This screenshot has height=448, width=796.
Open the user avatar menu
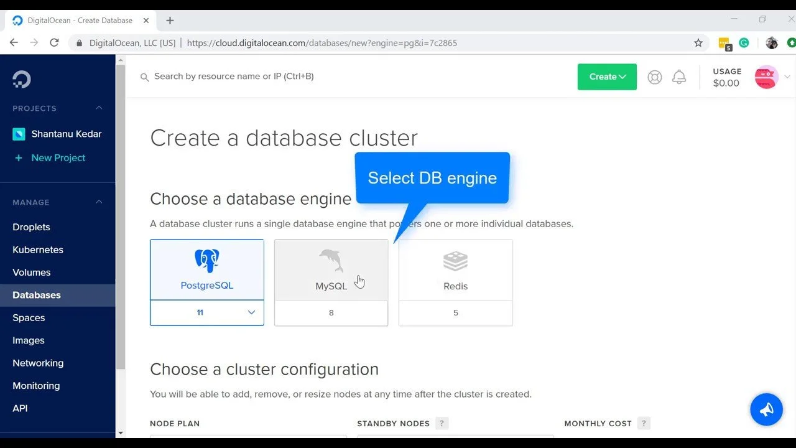pyautogui.click(x=766, y=77)
